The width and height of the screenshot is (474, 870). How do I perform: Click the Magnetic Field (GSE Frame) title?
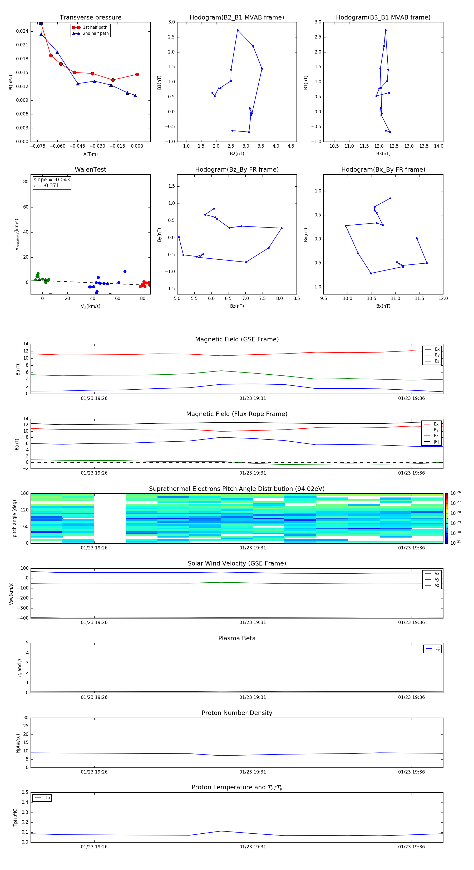point(236,339)
